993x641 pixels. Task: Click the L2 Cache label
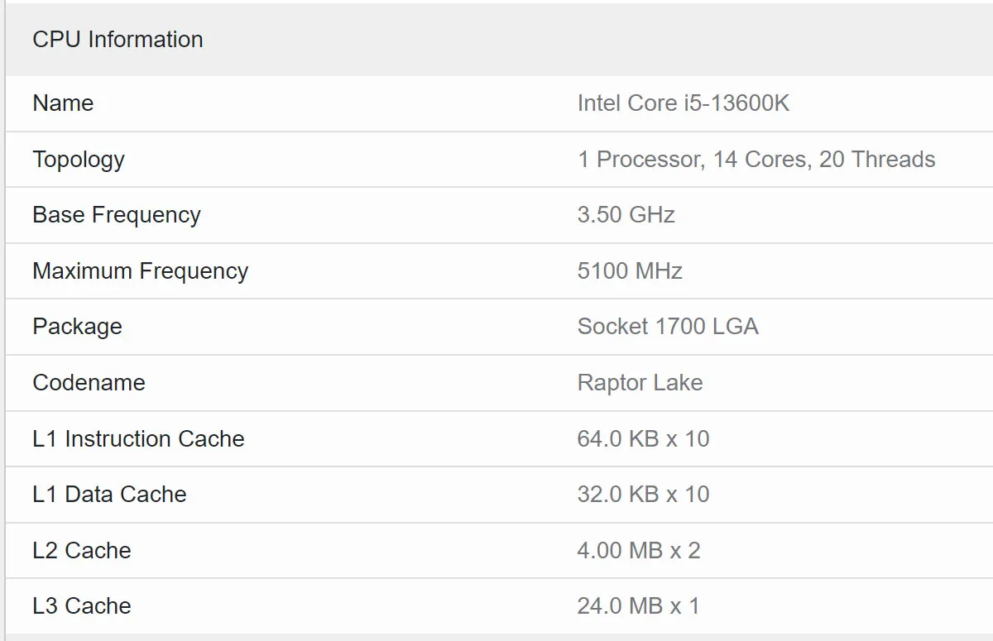(x=82, y=550)
